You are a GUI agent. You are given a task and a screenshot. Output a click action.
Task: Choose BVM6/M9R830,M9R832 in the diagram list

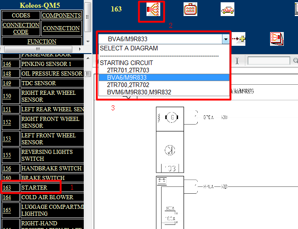(x=139, y=92)
